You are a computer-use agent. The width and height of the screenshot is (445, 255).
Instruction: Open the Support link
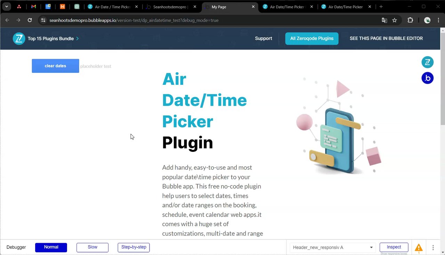pos(264,39)
